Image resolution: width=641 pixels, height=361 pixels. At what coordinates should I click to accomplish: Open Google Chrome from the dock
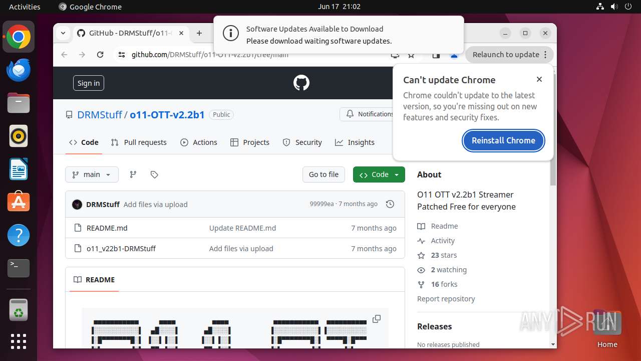pyautogui.click(x=19, y=37)
